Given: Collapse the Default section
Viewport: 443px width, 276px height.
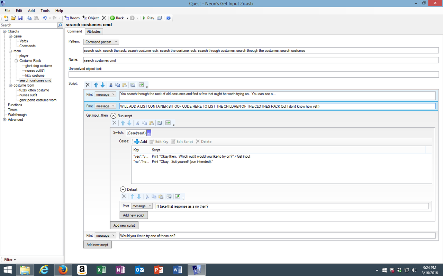Looking at the screenshot, I should 123,189.
